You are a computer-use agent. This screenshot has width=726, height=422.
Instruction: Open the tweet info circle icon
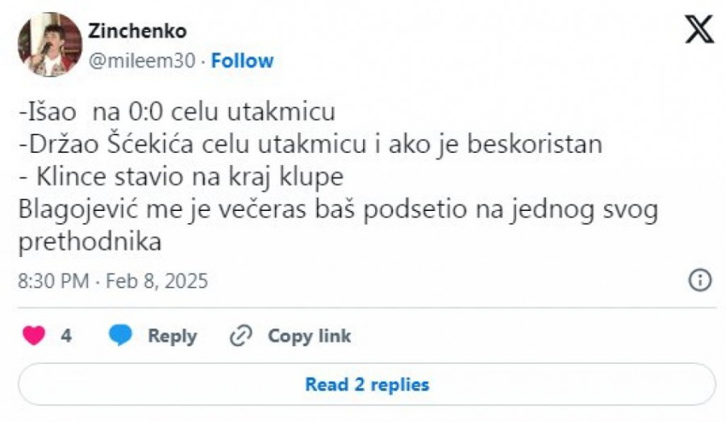coord(699,280)
